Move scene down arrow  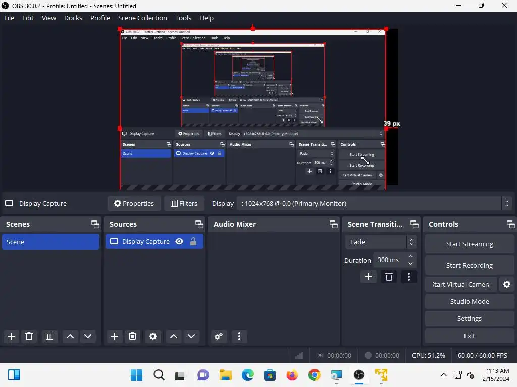[88, 336]
